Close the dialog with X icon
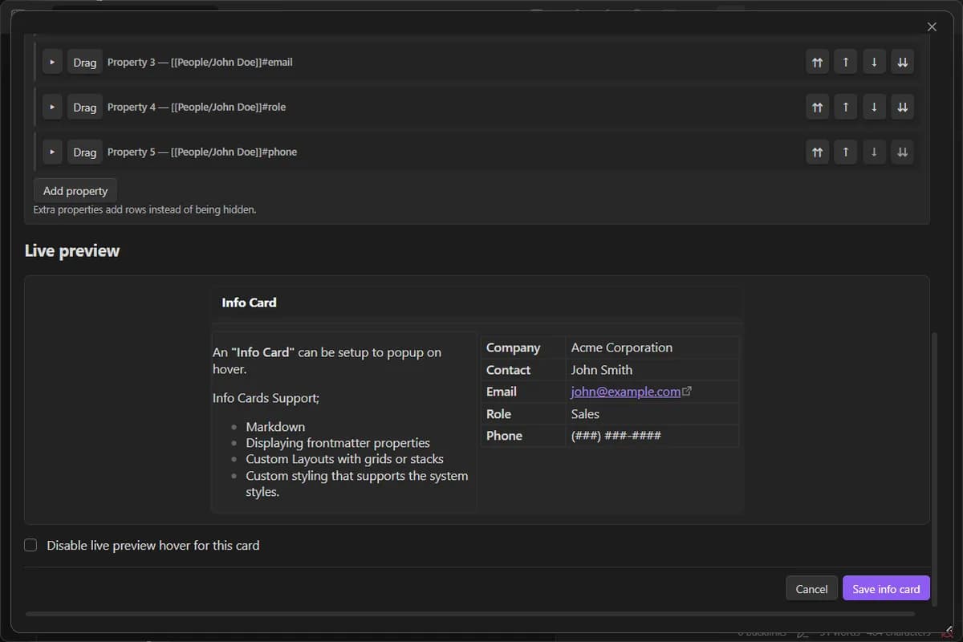This screenshot has width=963, height=642. pyautogui.click(x=932, y=26)
